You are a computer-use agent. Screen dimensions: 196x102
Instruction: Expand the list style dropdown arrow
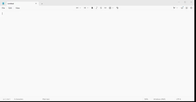click(x=88, y=8)
